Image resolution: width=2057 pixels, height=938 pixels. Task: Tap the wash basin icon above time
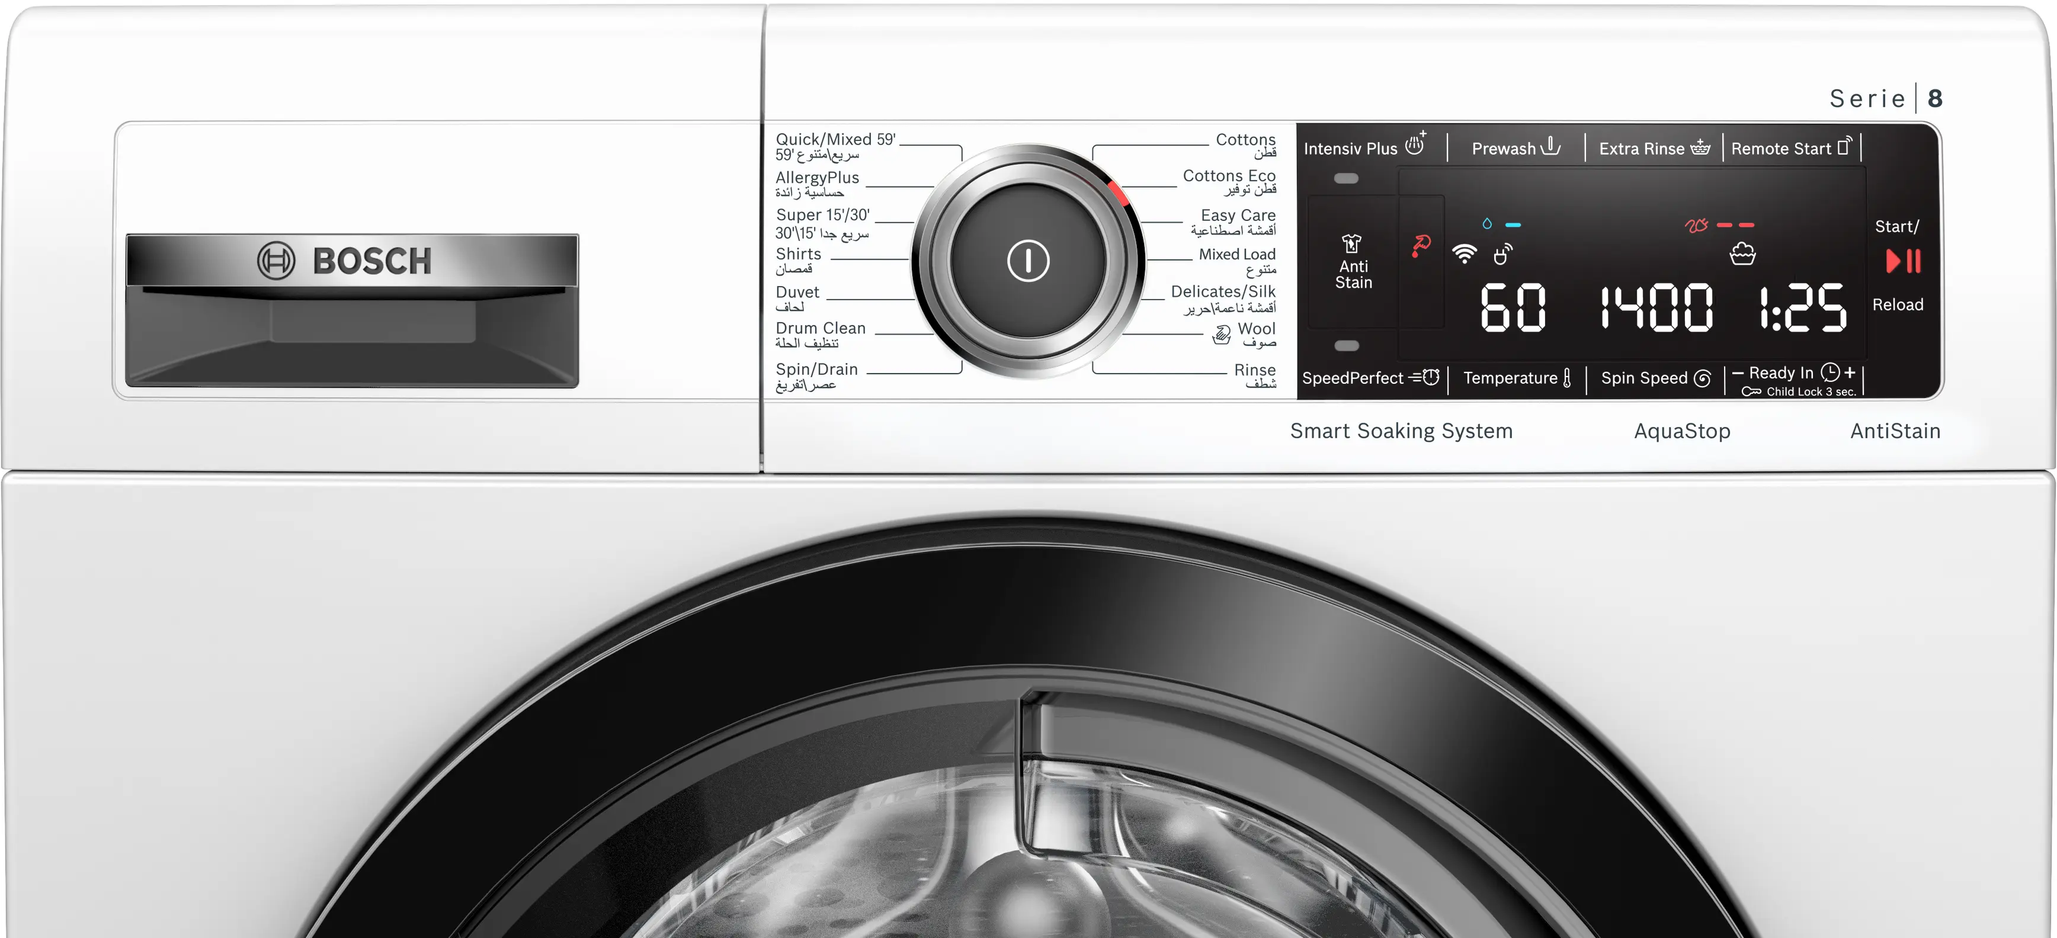pos(1742,255)
